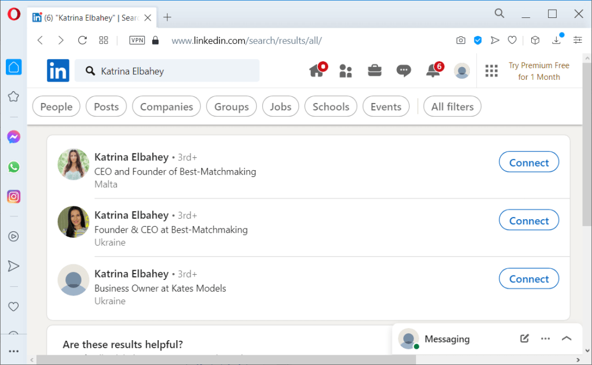This screenshot has height=365, width=592.
Task: Open WhatsApp in Opera sidebar
Action: click(x=14, y=167)
